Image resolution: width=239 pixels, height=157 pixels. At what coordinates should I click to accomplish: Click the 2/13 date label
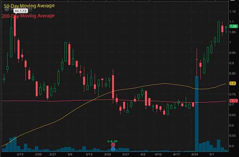20,154
